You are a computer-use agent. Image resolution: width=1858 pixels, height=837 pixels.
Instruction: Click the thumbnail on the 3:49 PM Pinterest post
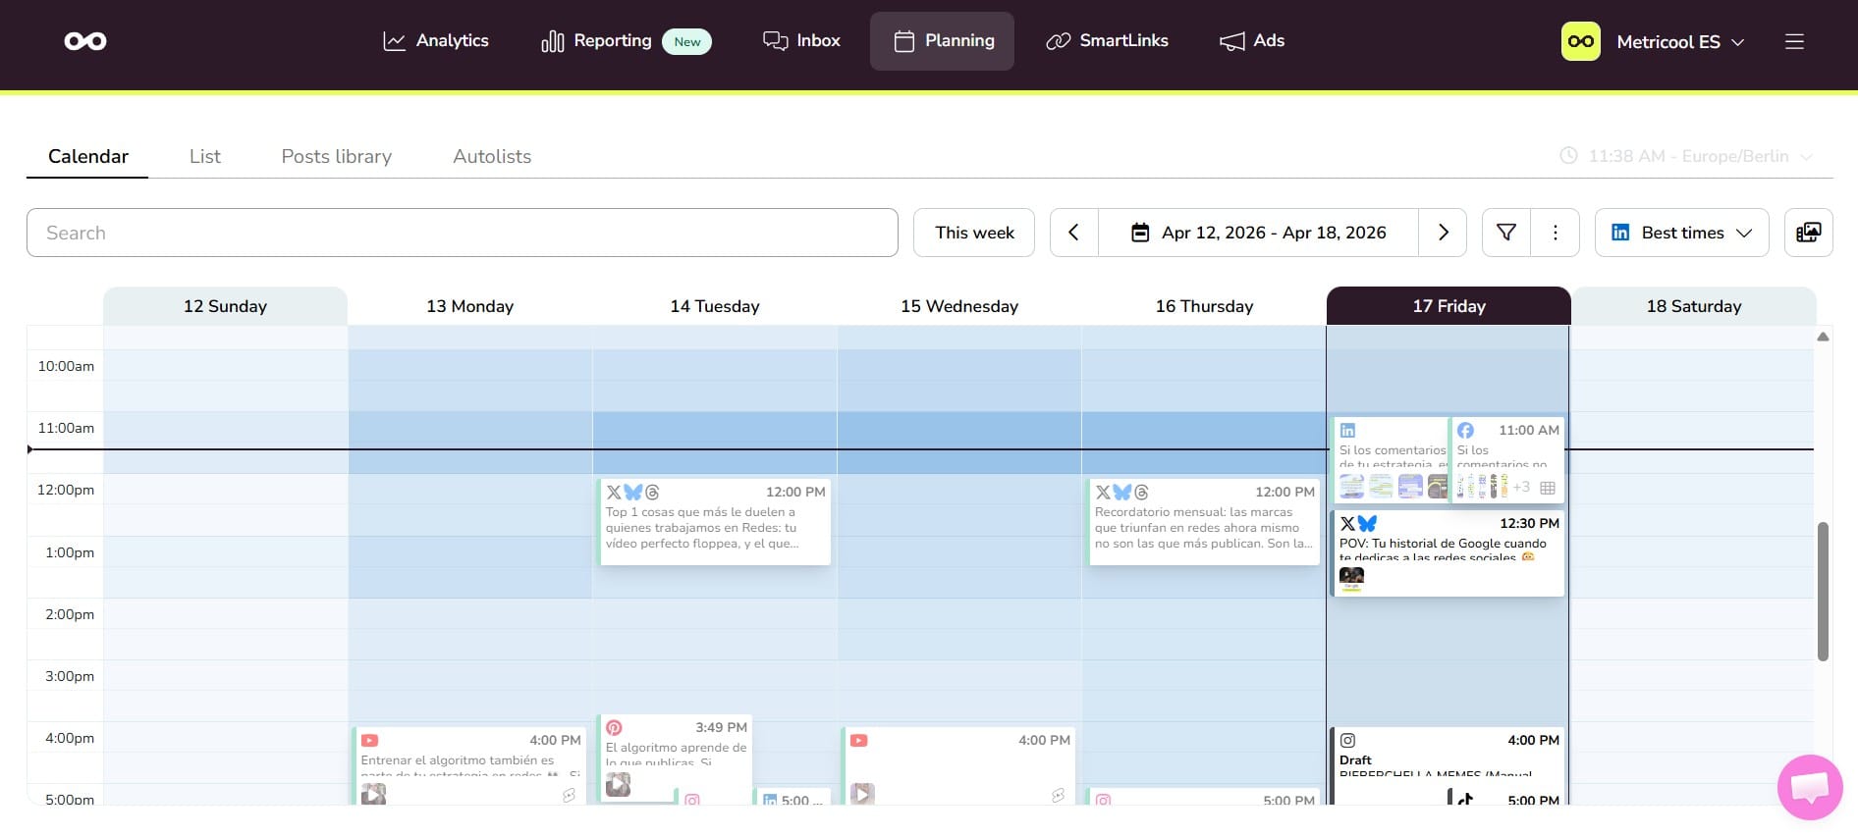click(618, 785)
